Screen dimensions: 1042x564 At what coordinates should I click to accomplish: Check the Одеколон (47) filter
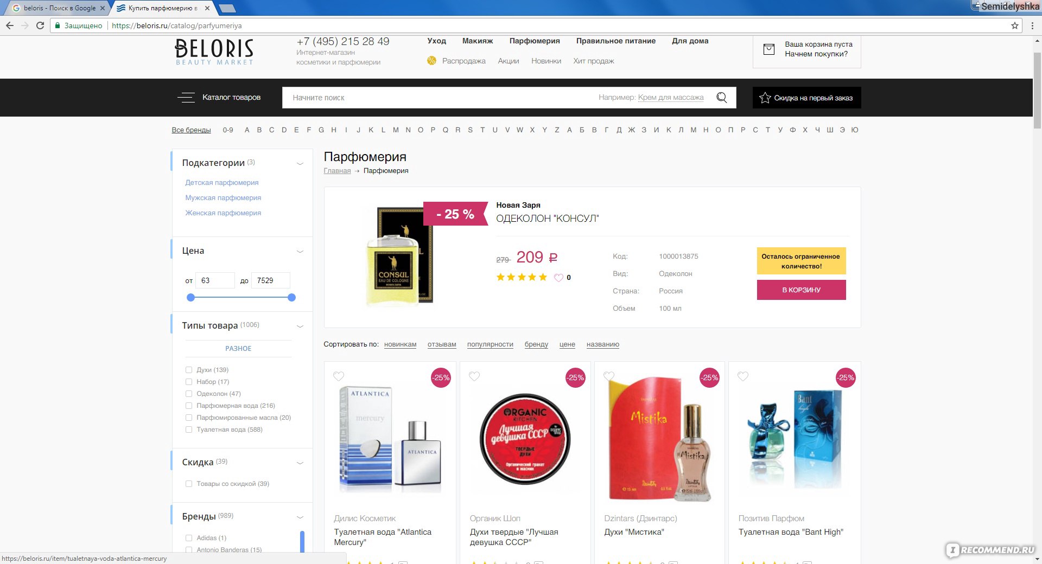click(x=189, y=394)
